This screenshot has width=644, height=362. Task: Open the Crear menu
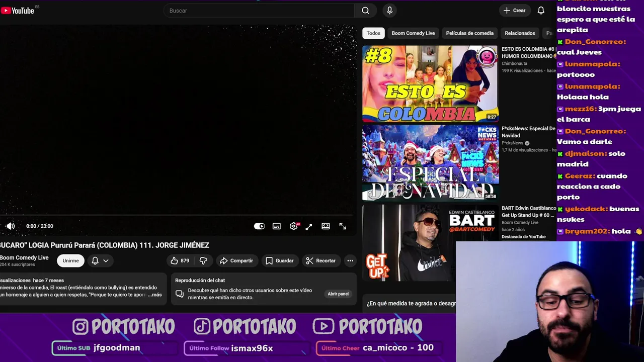pyautogui.click(x=514, y=11)
